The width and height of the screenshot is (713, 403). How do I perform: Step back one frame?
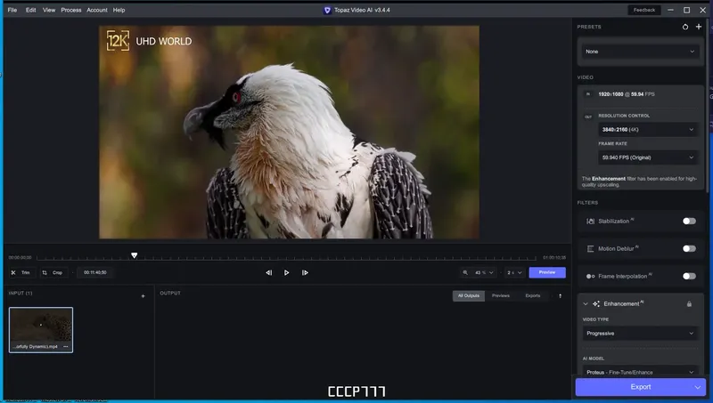[x=269, y=272]
